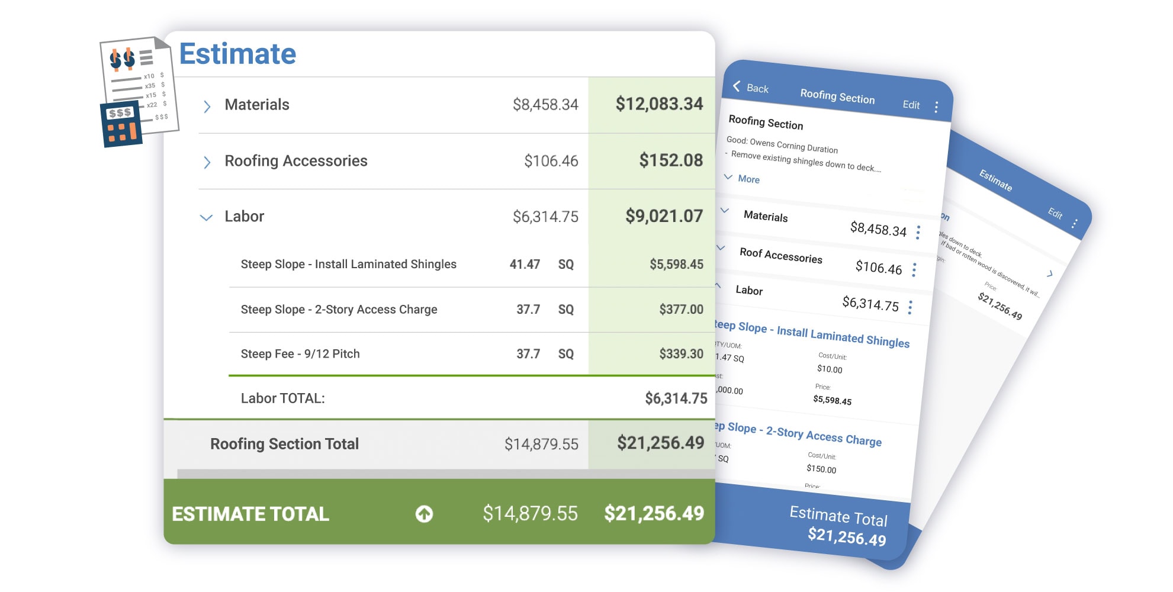Click the back arrow on the Roofing Section screen
Image resolution: width=1173 pixels, height=592 pixels.
(x=736, y=86)
